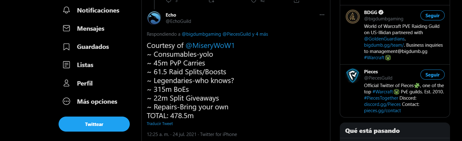Open the tweet's three-dot more menu
This screenshot has width=462, height=141.
[322, 15]
